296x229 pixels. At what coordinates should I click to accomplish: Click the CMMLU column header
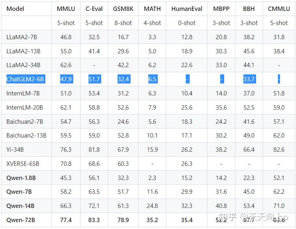(x=279, y=8)
